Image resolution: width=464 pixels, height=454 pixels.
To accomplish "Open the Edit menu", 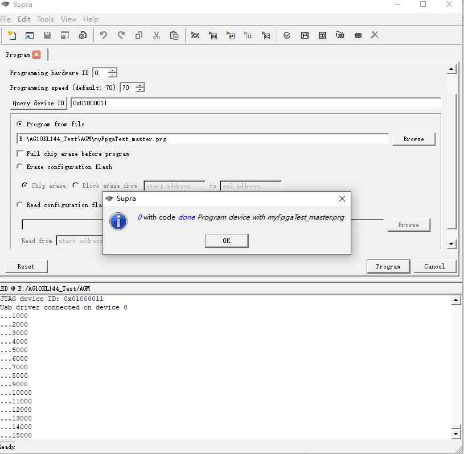I will point(24,19).
